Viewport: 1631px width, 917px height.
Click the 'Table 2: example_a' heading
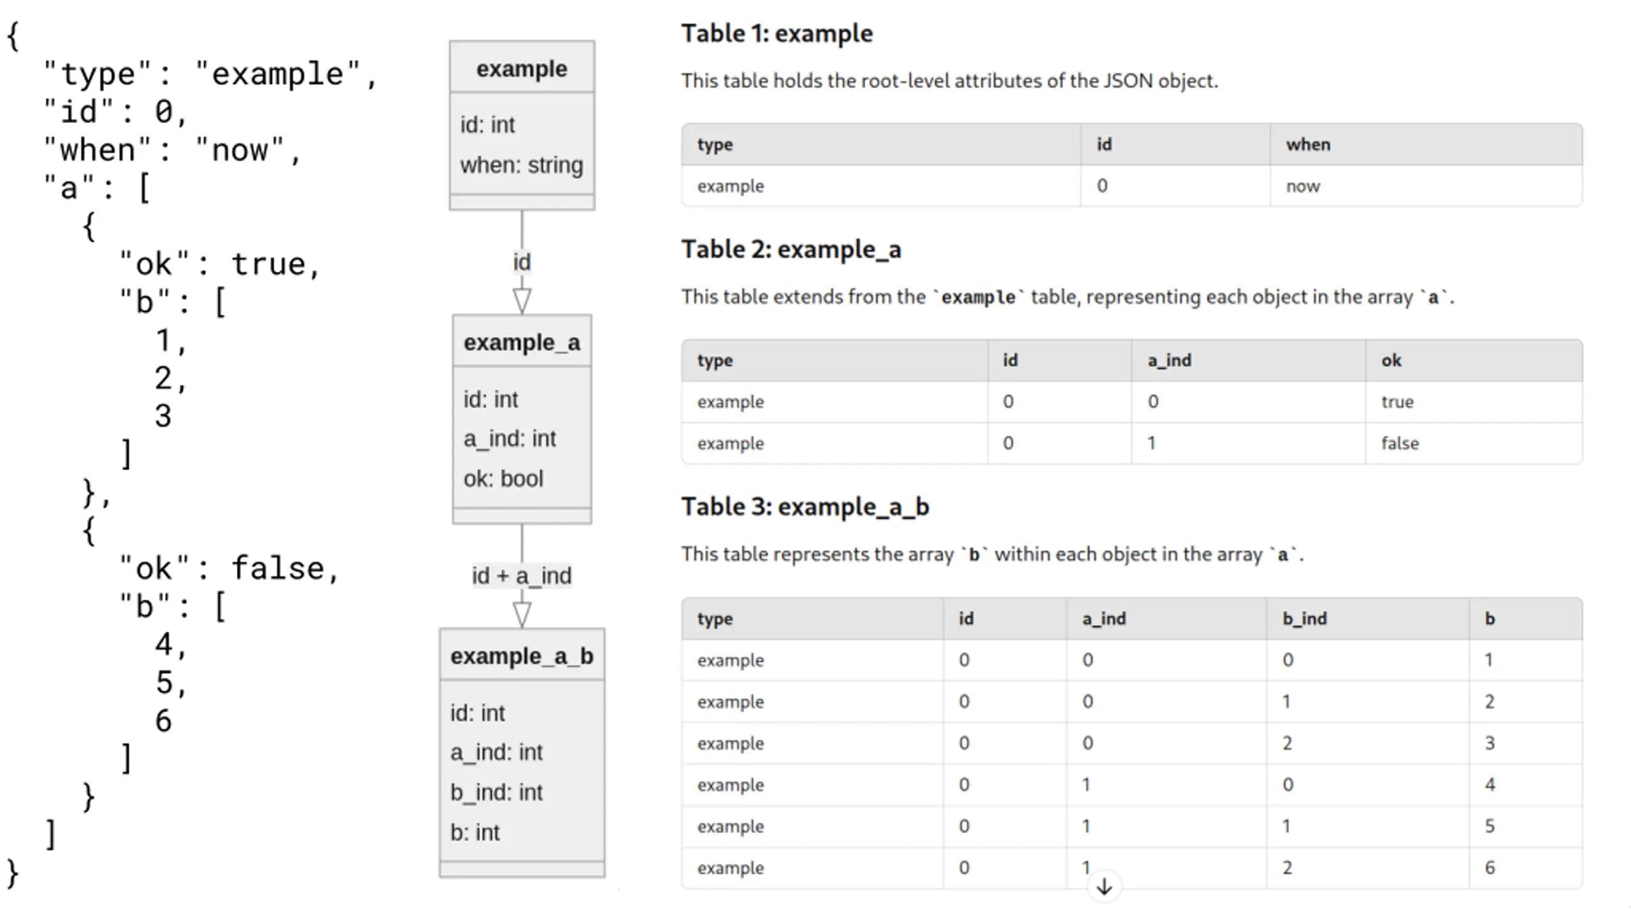coord(791,250)
